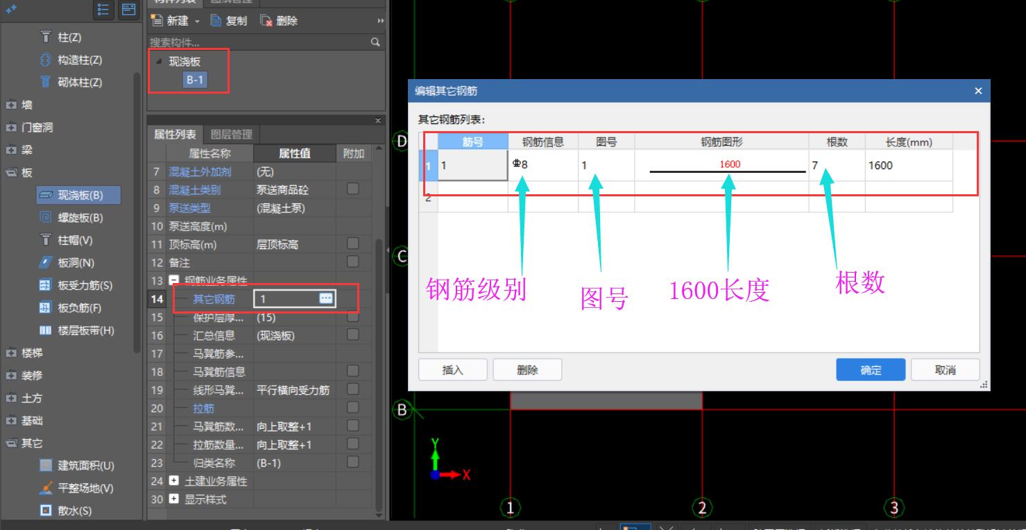Click the search magnifier in component search box
The height and width of the screenshot is (530, 1026).
point(375,42)
